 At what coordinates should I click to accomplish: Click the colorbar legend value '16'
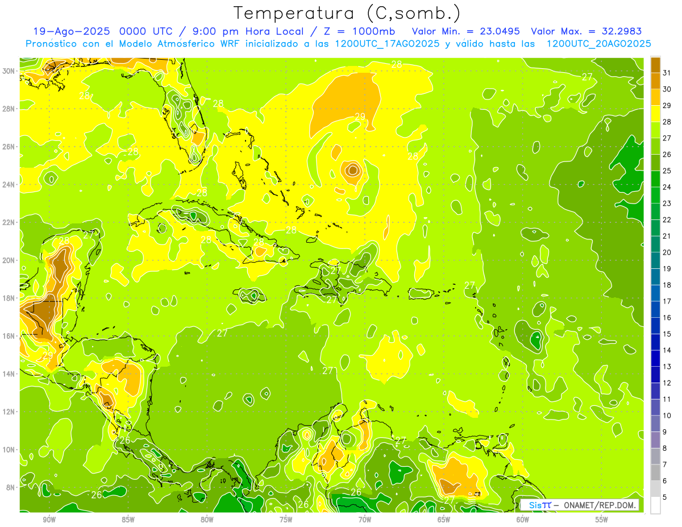[x=668, y=318]
